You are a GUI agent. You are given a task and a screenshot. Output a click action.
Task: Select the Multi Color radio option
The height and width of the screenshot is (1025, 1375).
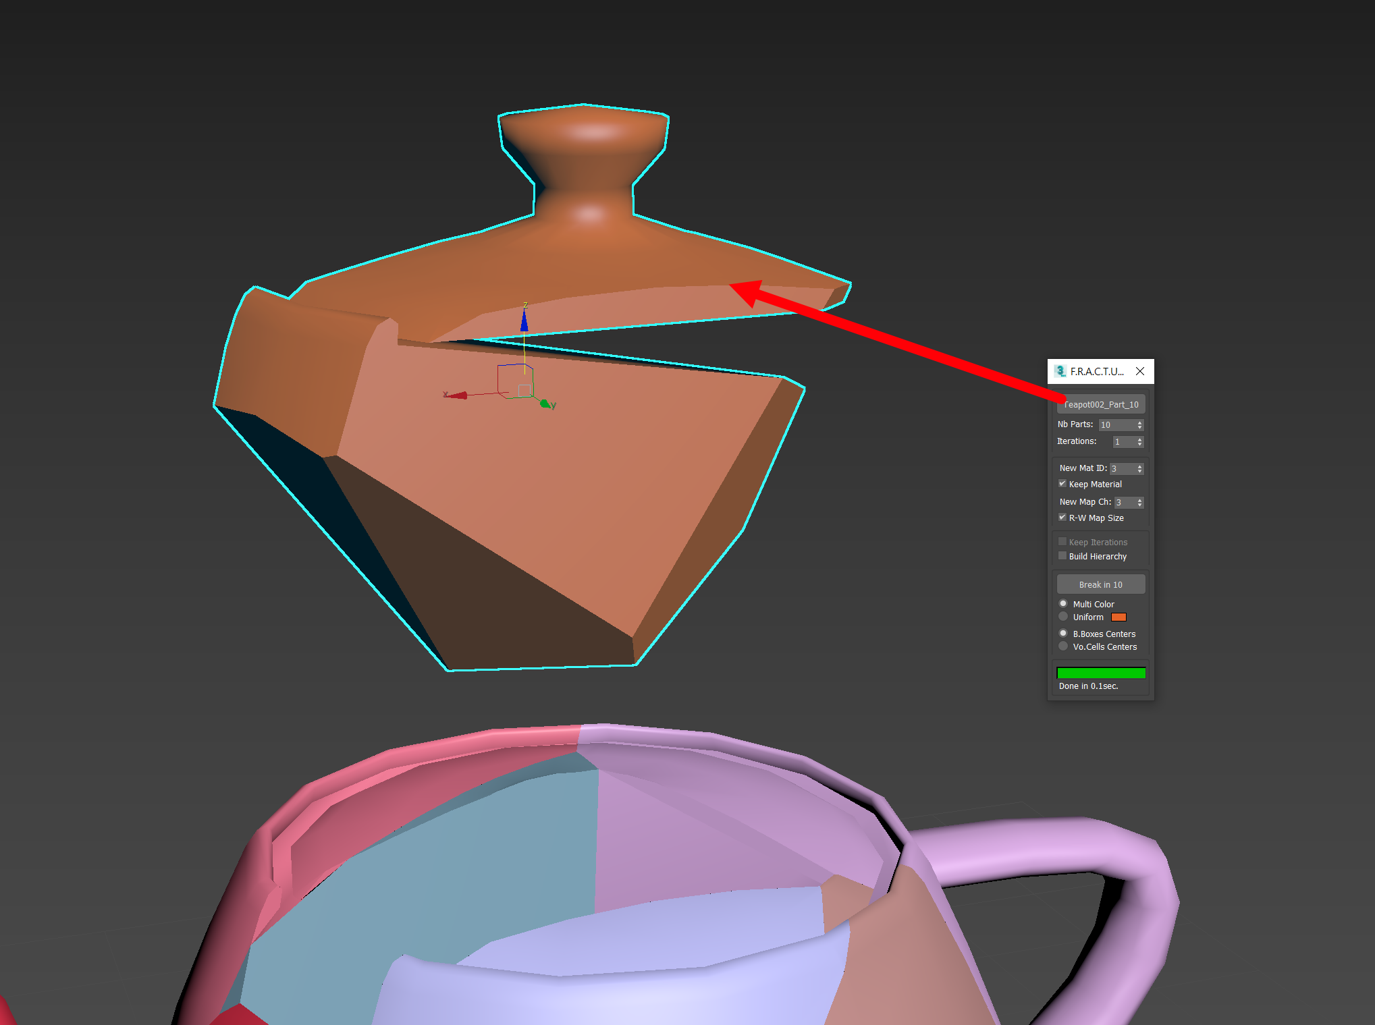pos(1063,604)
